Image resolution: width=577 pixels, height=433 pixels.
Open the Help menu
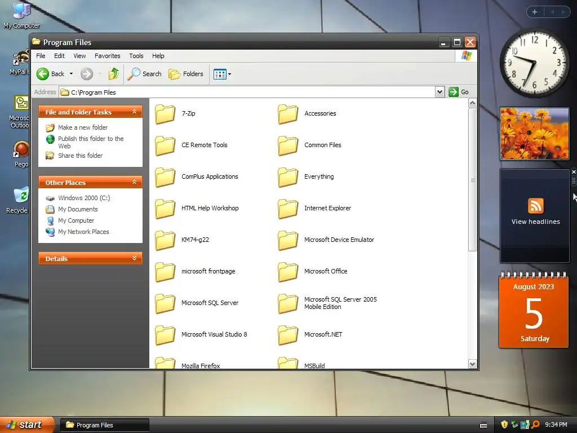(158, 56)
